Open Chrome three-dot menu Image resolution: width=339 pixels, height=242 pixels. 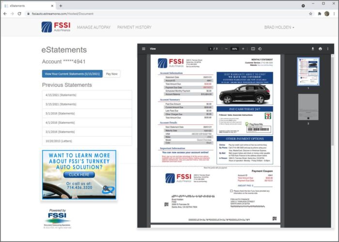tap(334, 14)
